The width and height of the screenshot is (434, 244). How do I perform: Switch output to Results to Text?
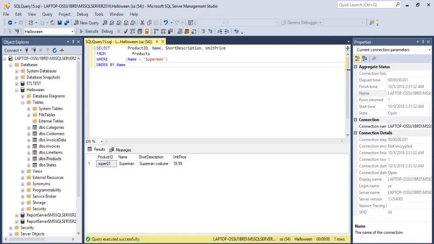[180, 31]
